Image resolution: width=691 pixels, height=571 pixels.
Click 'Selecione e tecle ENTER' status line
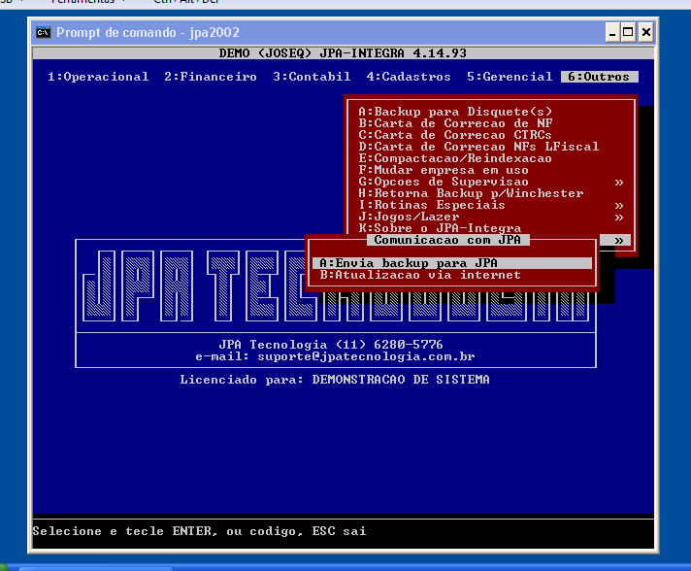199,531
